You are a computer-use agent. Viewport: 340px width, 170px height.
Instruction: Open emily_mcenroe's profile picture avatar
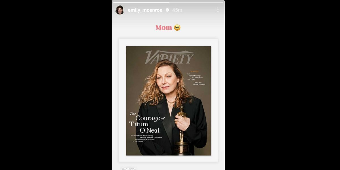point(120,10)
